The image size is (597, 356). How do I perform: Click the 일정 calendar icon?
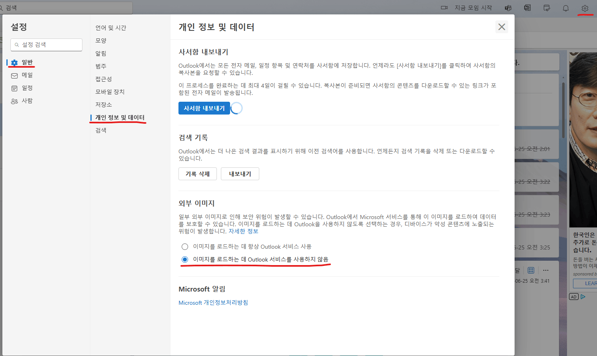[14, 88]
